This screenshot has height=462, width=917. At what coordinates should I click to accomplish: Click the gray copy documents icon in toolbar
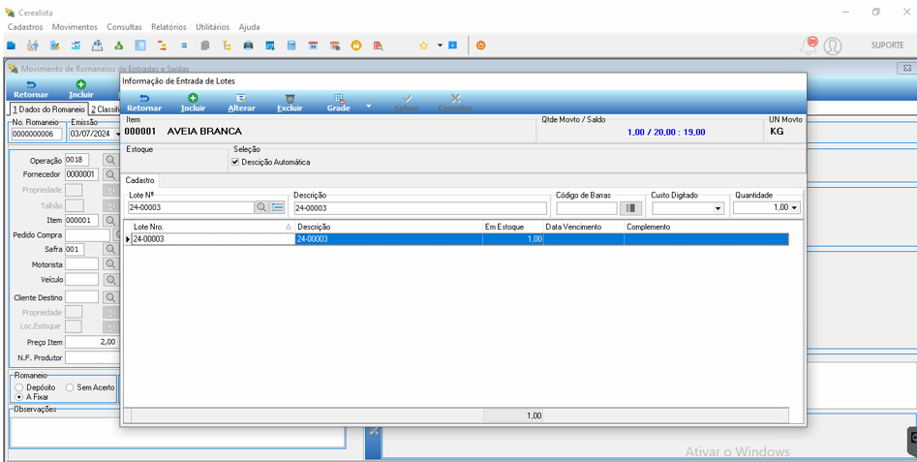point(204,45)
